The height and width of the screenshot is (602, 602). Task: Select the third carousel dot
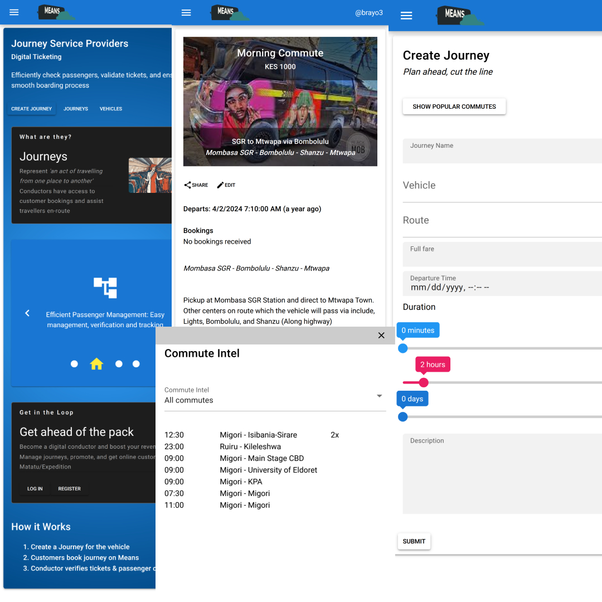pos(119,364)
